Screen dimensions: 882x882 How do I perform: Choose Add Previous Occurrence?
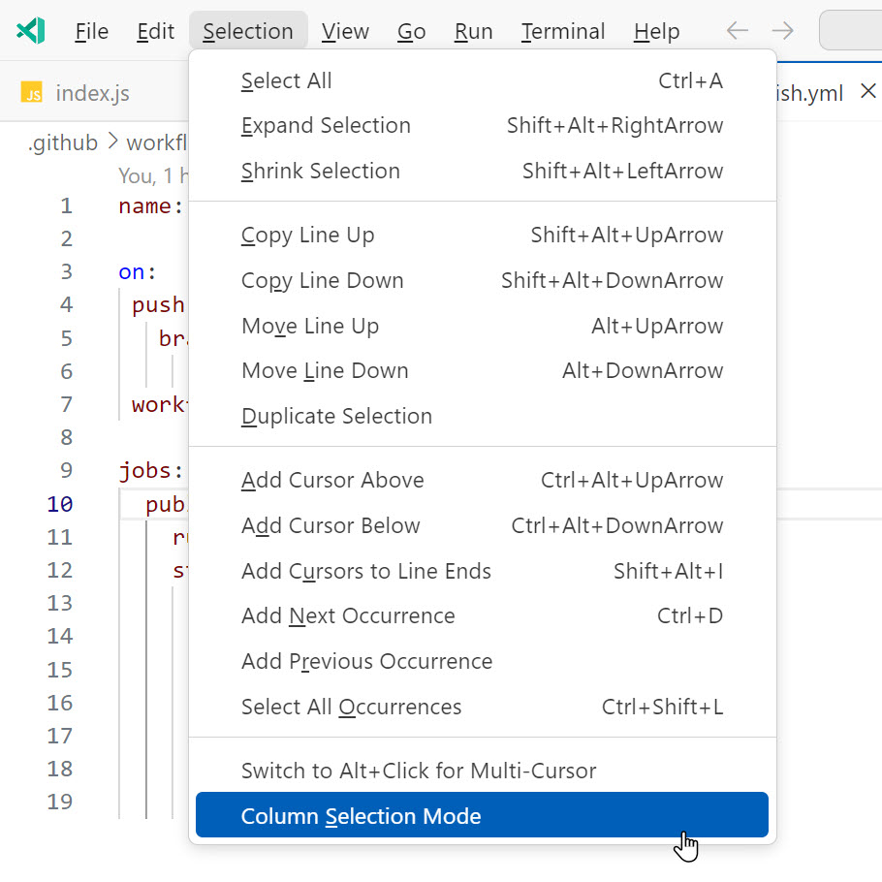(482, 661)
